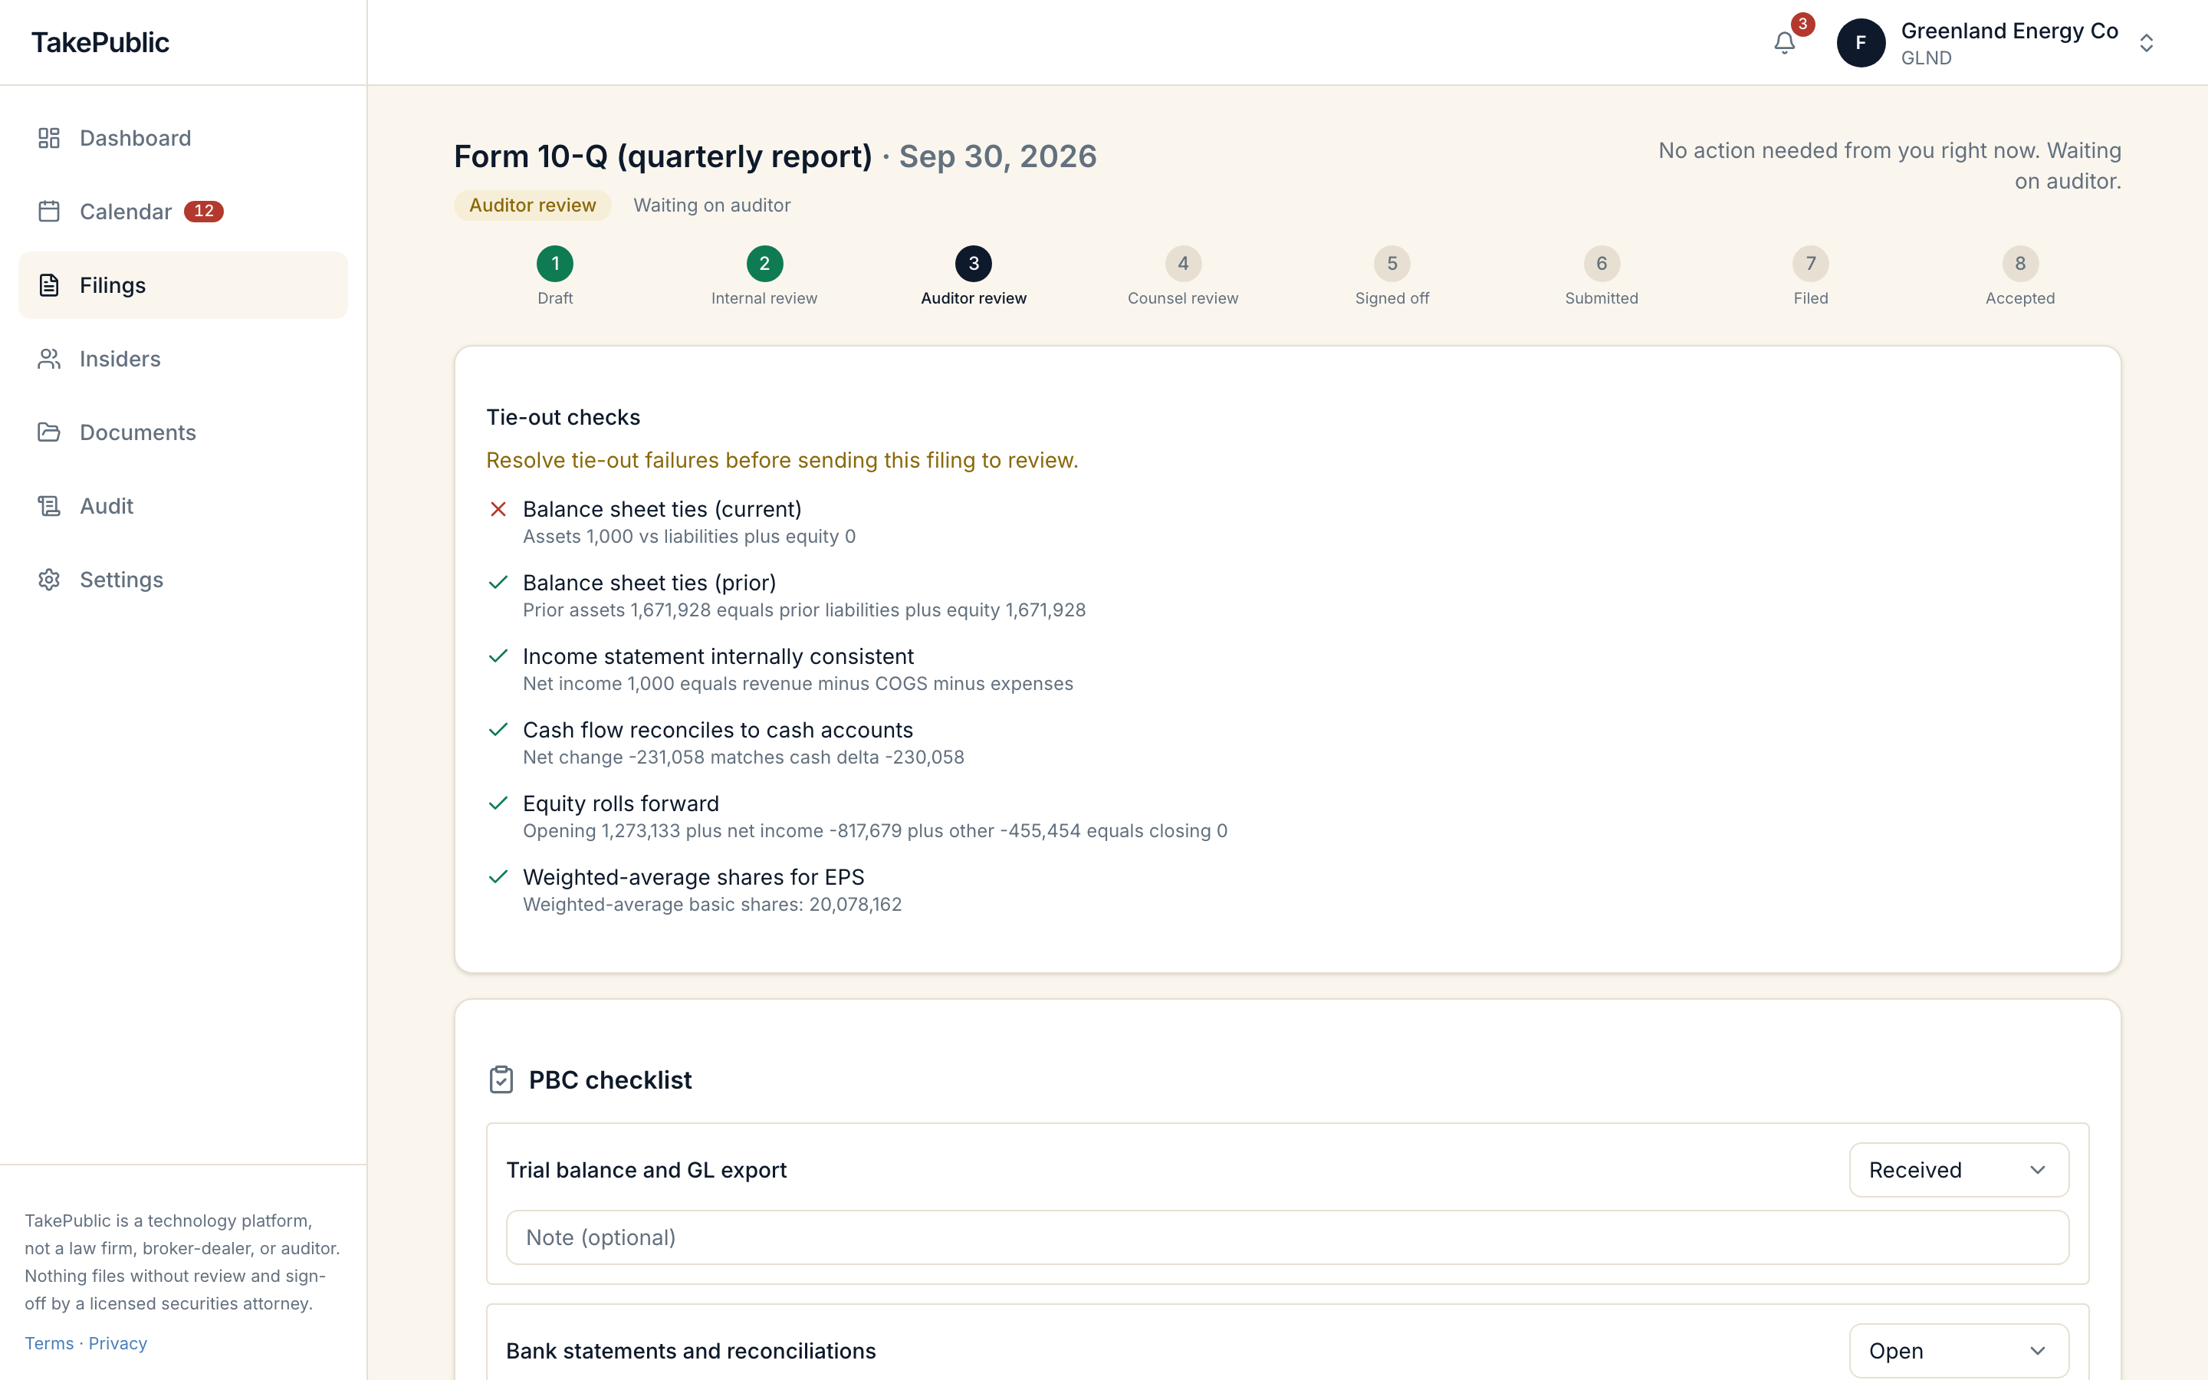2208x1380 pixels.
Task: Open Insiders page
Action: (182, 359)
